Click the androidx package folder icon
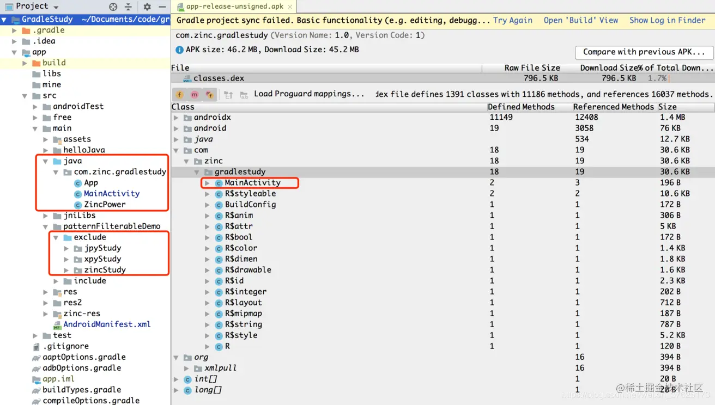This screenshot has width=715, height=405. pyautogui.click(x=187, y=118)
